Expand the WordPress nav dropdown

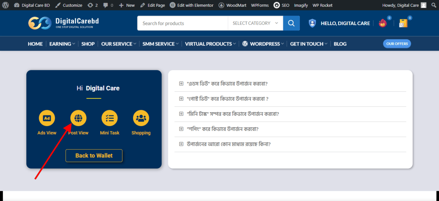point(263,44)
